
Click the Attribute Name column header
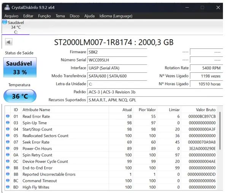65,110
